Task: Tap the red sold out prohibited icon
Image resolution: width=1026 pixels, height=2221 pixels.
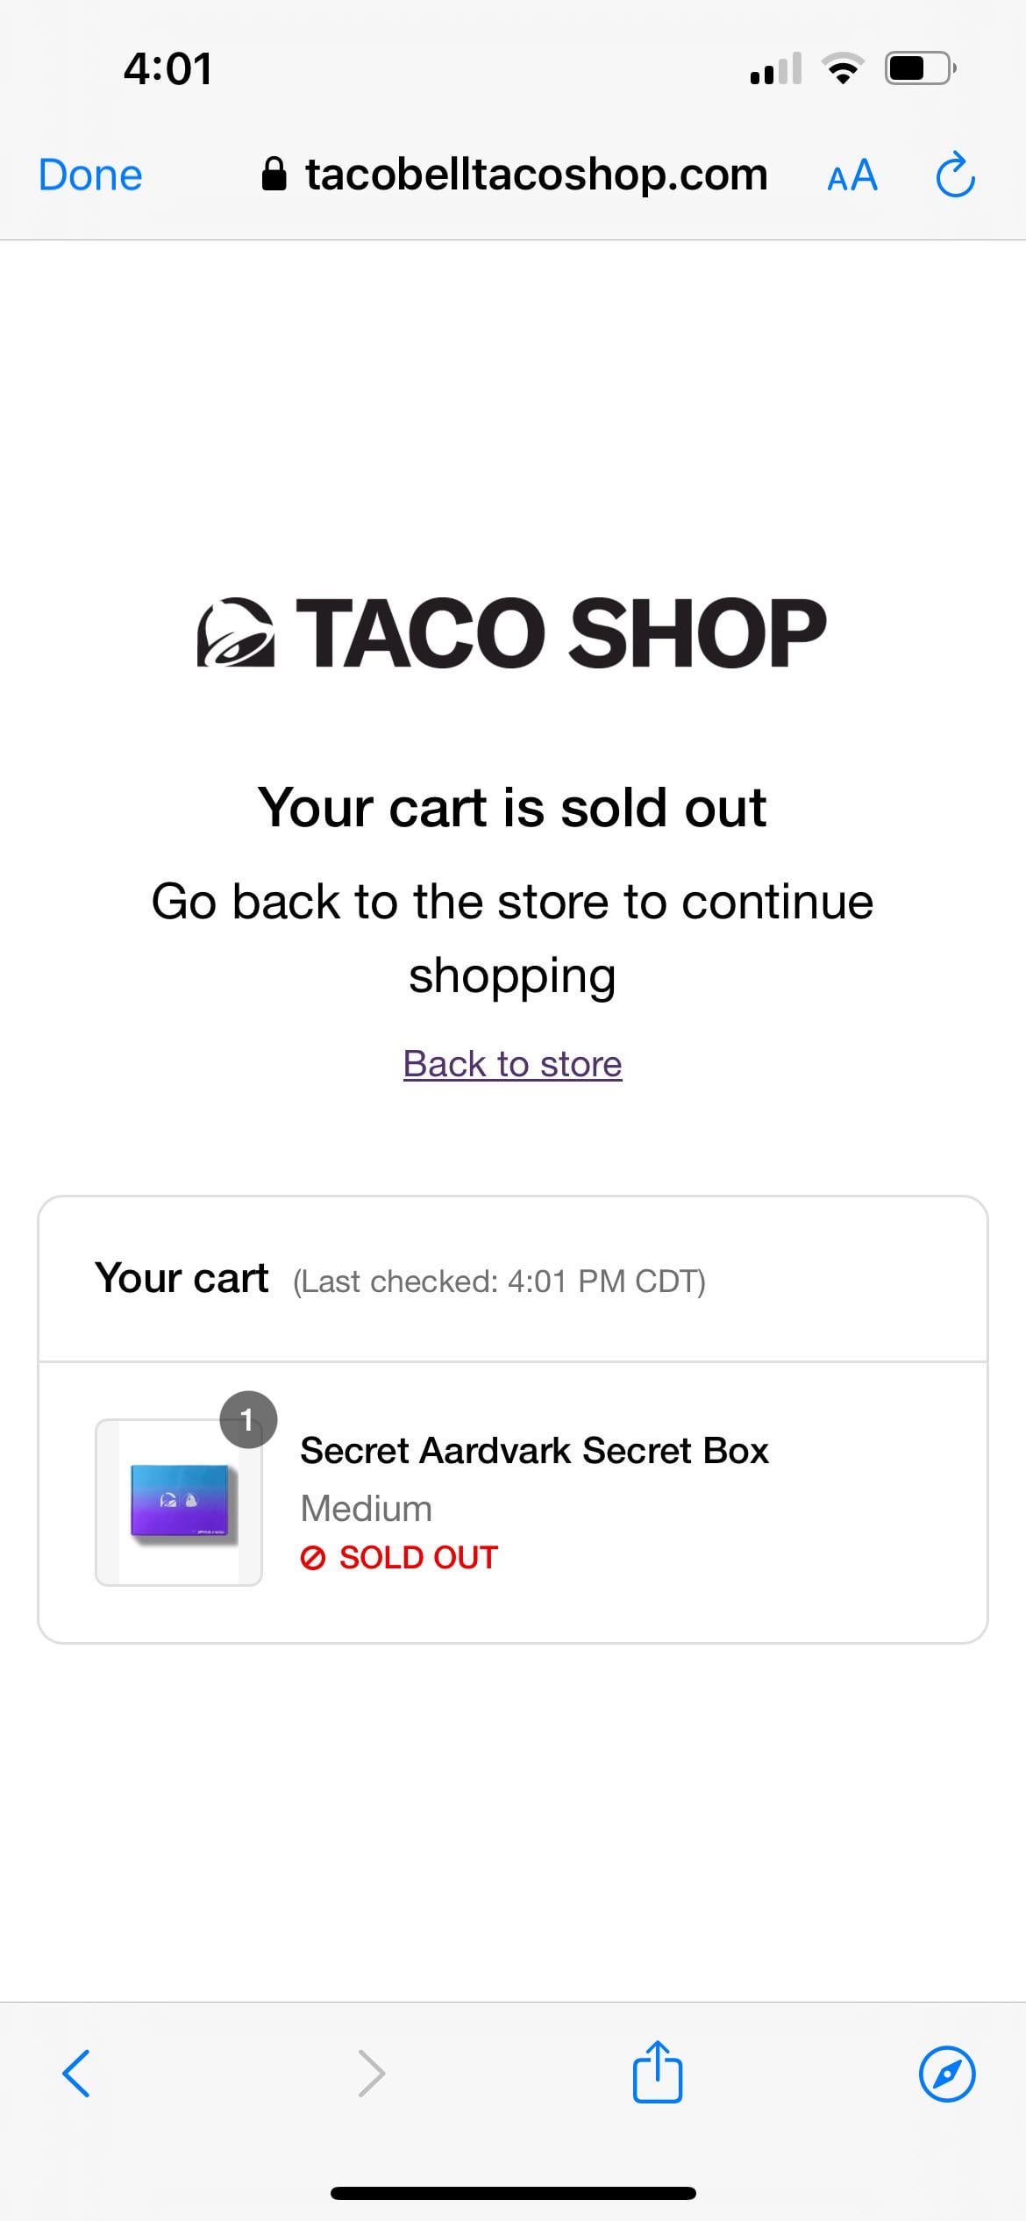Action: pyautogui.click(x=313, y=1558)
